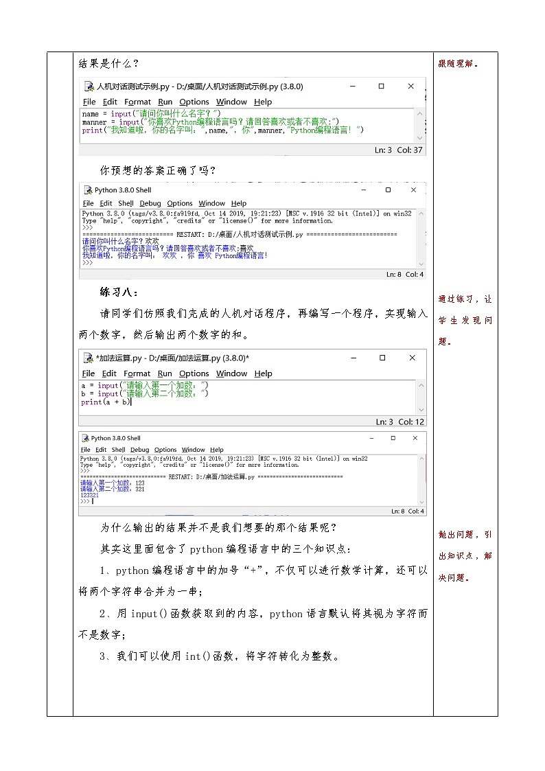Open File menu in *加法运算.py editor
The height and width of the screenshot is (771, 545).
click(x=89, y=373)
